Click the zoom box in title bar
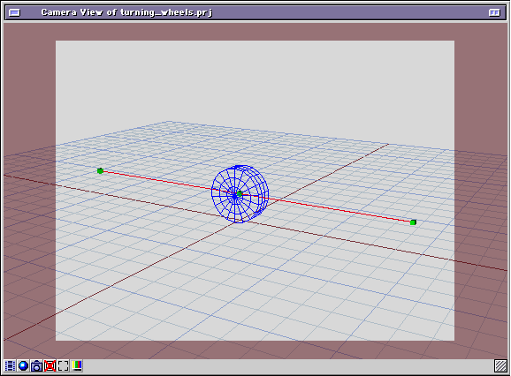Viewport: 511px width, 376px height. (494, 12)
